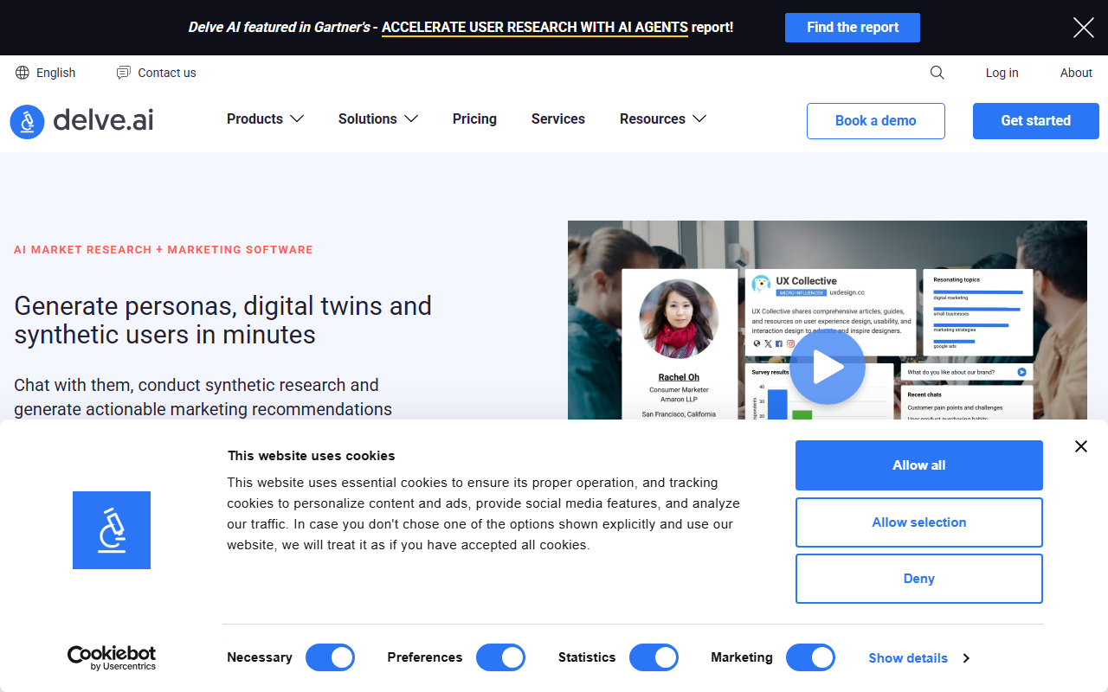The height and width of the screenshot is (692, 1108).
Task: Open the Pricing page
Action: coord(474,119)
